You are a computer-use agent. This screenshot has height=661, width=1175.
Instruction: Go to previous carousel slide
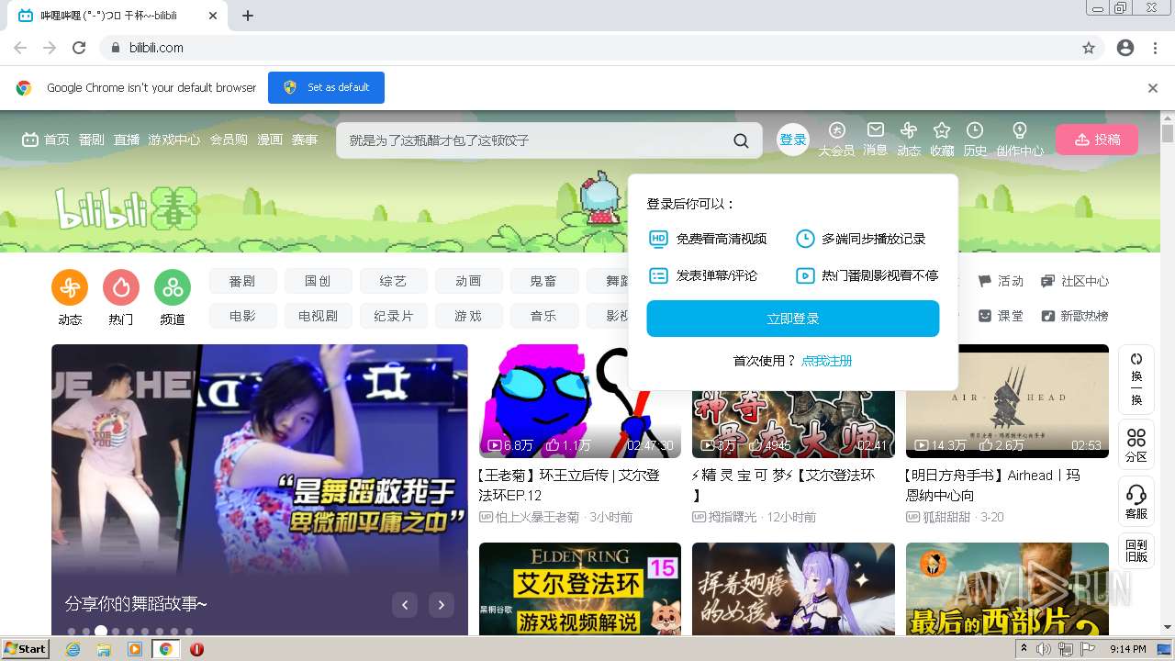pyautogui.click(x=405, y=604)
